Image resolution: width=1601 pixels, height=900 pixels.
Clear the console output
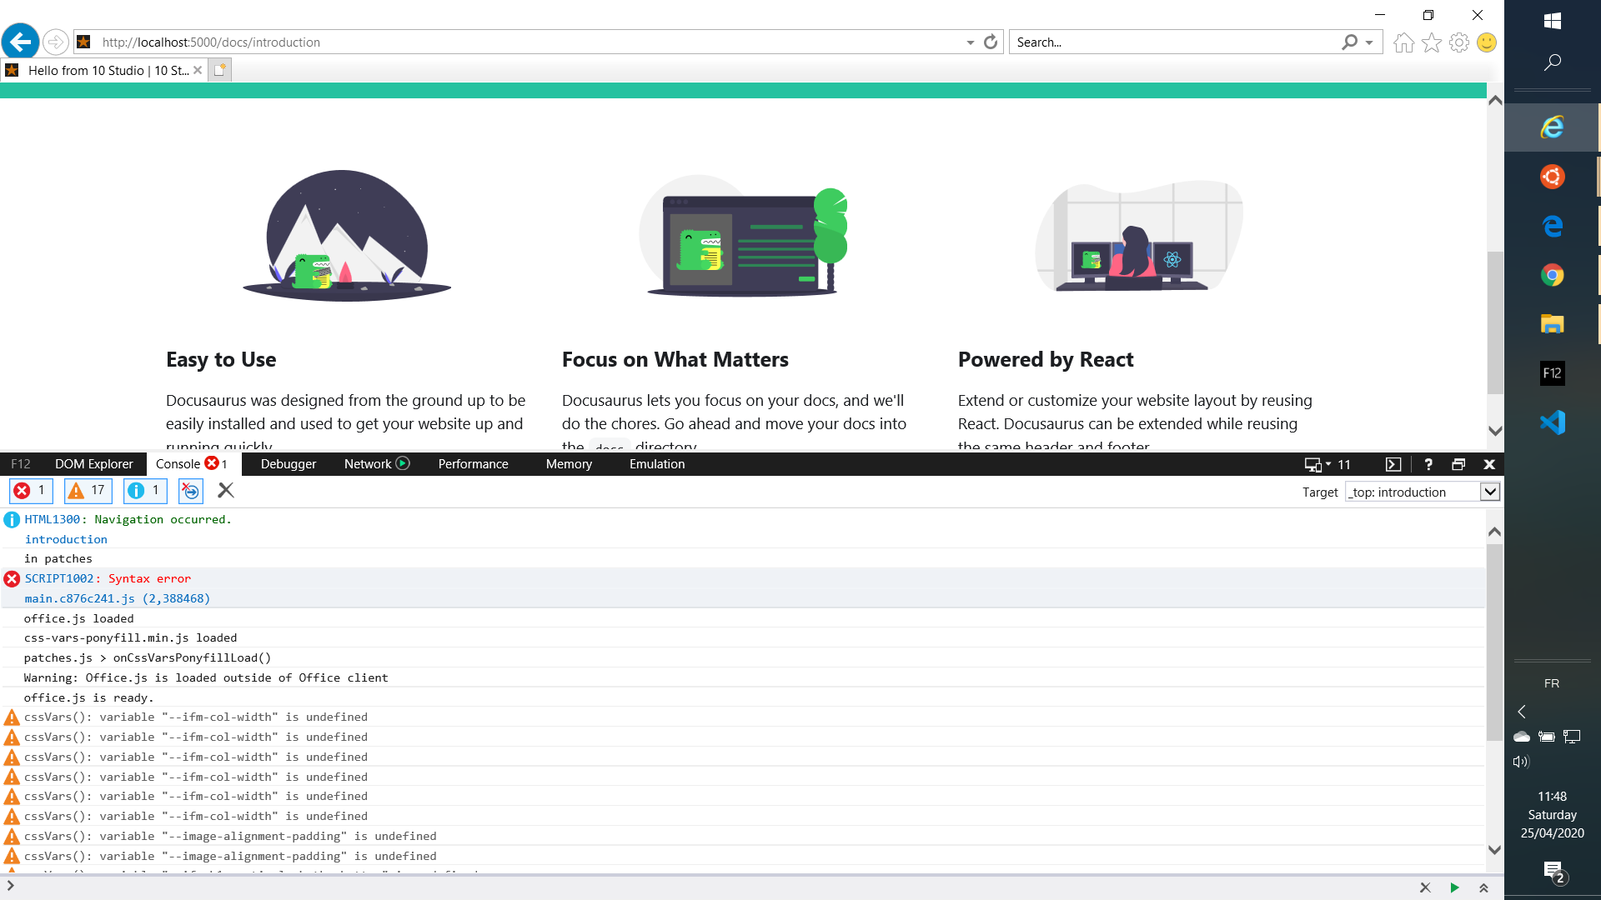225,491
